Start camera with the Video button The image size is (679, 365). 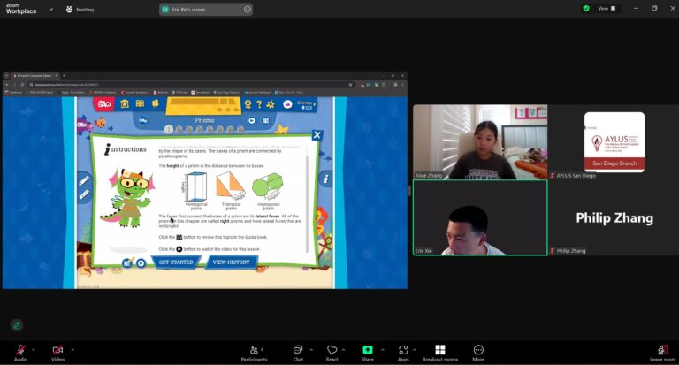57,353
